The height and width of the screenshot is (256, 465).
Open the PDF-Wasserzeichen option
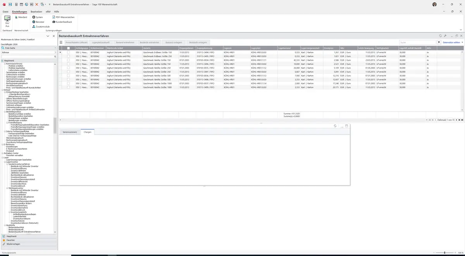[x=63, y=17]
